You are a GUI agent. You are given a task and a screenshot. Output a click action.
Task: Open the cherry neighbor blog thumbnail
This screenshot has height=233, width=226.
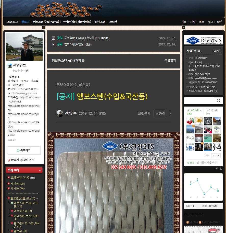tap(190, 121)
